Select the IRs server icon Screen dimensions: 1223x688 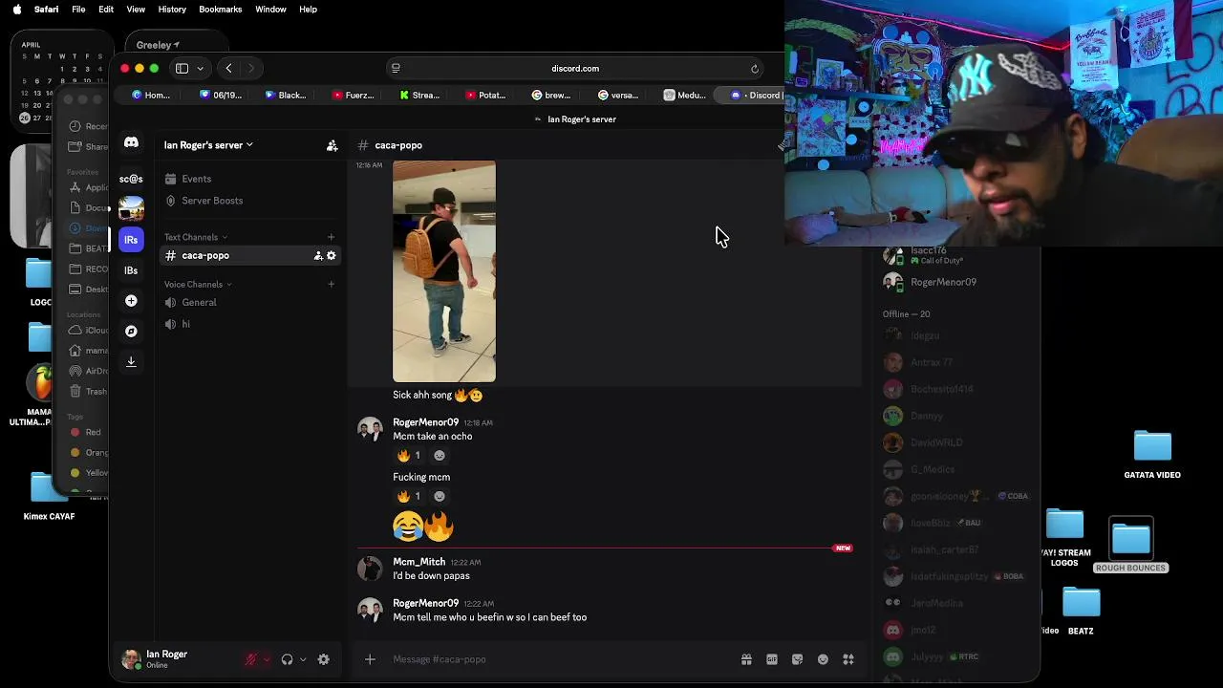(131, 240)
